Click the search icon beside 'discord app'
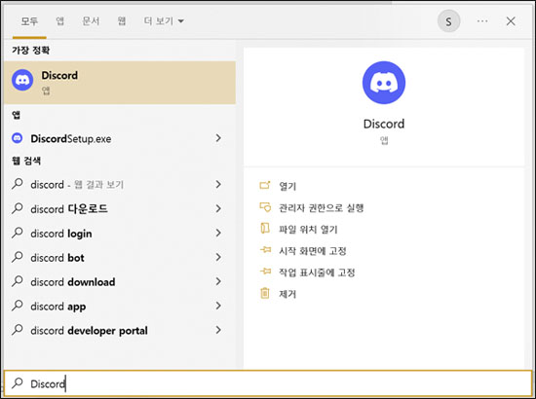This screenshot has height=399, width=536. [x=18, y=306]
